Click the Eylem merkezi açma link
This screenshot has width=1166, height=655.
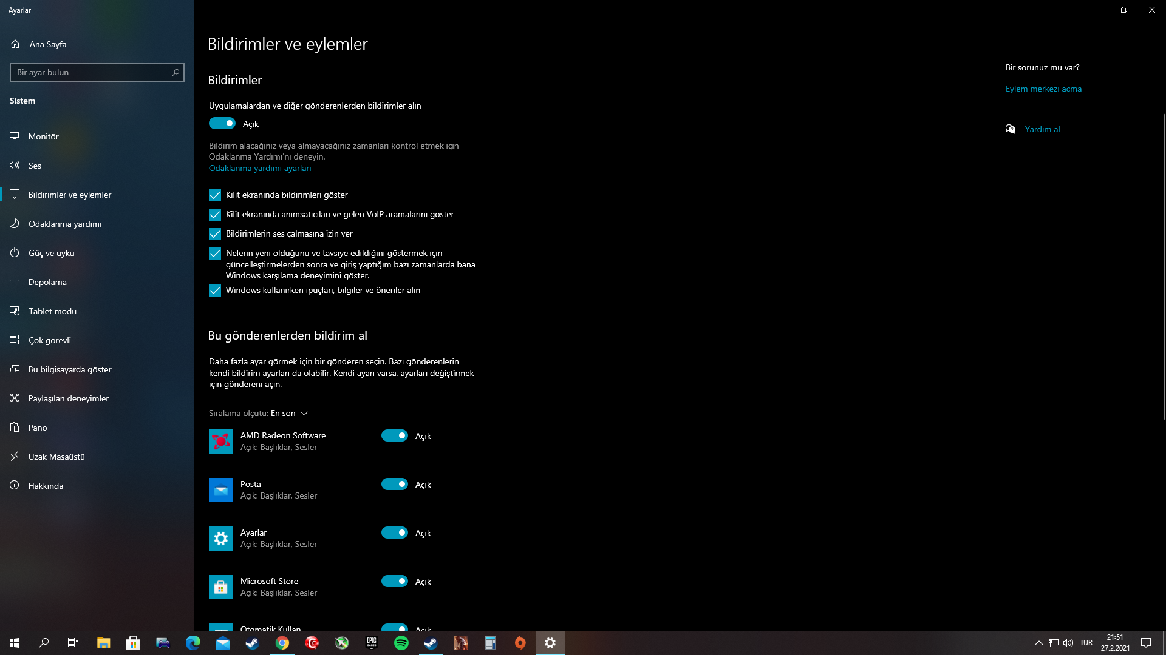pyautogui.click(x=1043, y=89)
